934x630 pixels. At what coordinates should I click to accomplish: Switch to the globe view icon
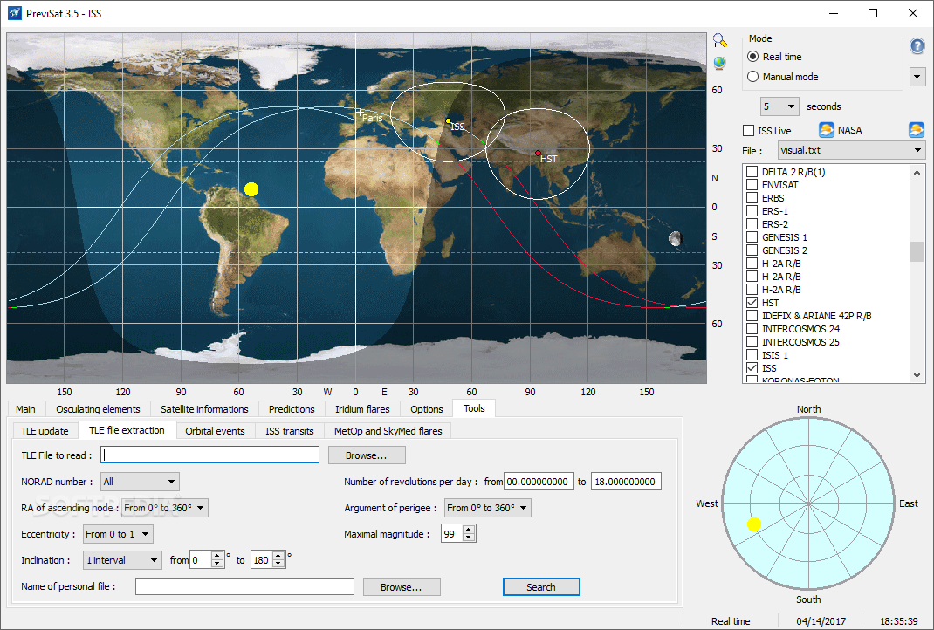pyautogui.click(x=719, y=63)
